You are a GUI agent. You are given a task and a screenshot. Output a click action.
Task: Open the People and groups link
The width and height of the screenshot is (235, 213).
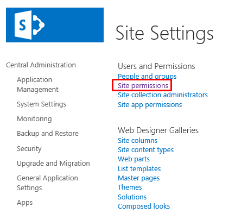(x=147, y=76)
